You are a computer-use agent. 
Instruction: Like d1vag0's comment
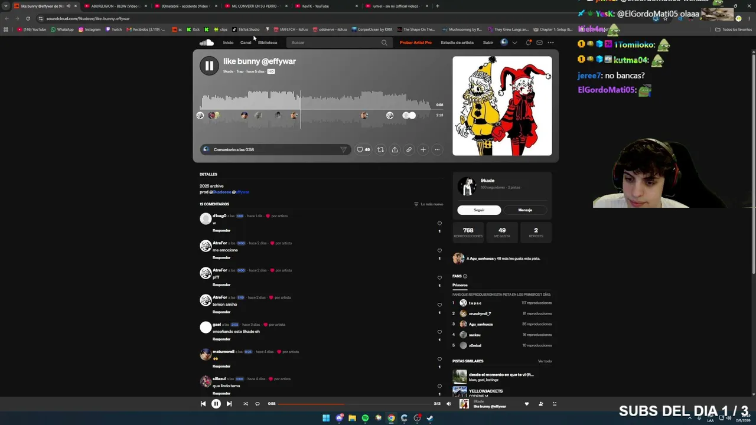439,224
